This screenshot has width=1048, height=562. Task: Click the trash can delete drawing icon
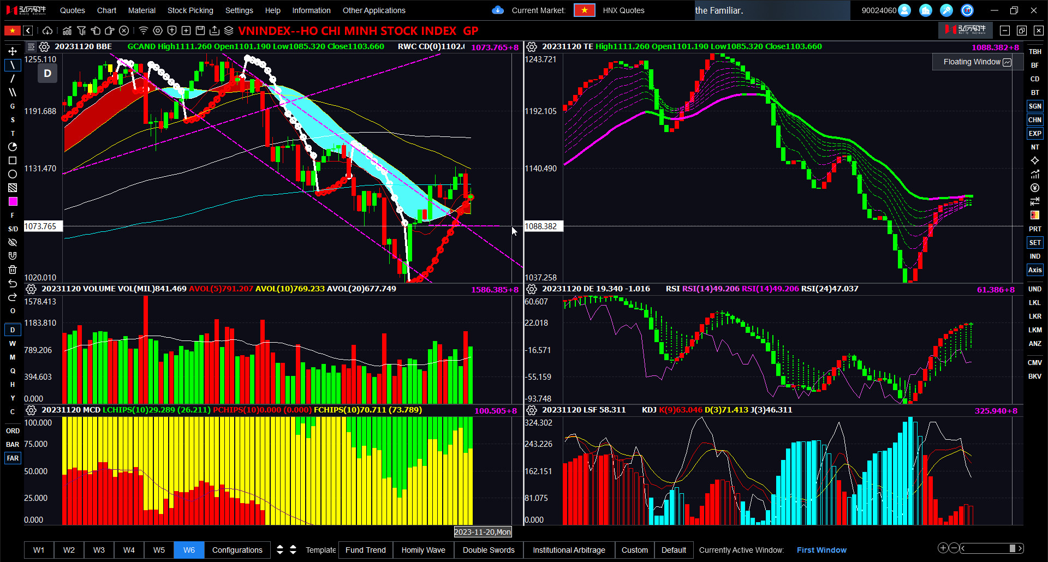click(13, 270)
